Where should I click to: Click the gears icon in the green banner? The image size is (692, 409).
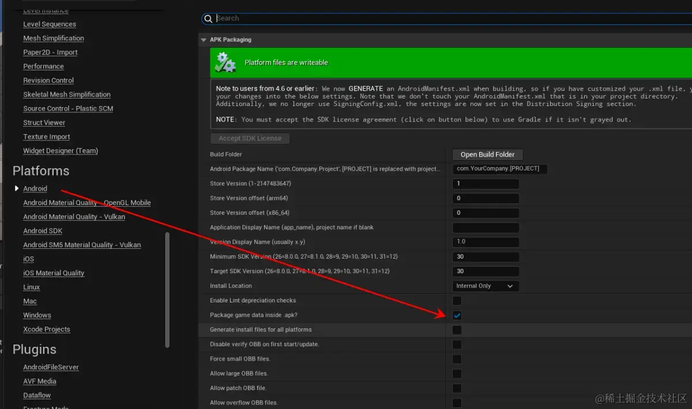coord(225,63)
